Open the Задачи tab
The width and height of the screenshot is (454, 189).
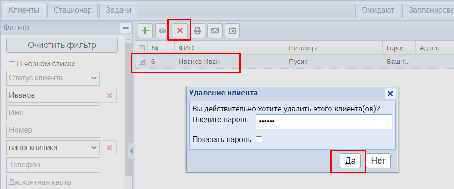click(x=118, y=10)
